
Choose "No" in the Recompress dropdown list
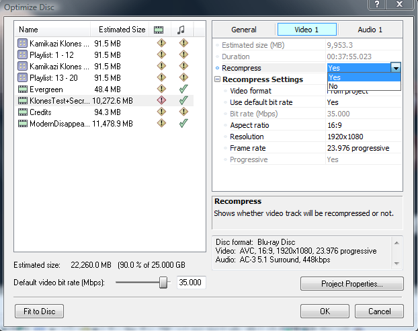(x=334, y=86)
